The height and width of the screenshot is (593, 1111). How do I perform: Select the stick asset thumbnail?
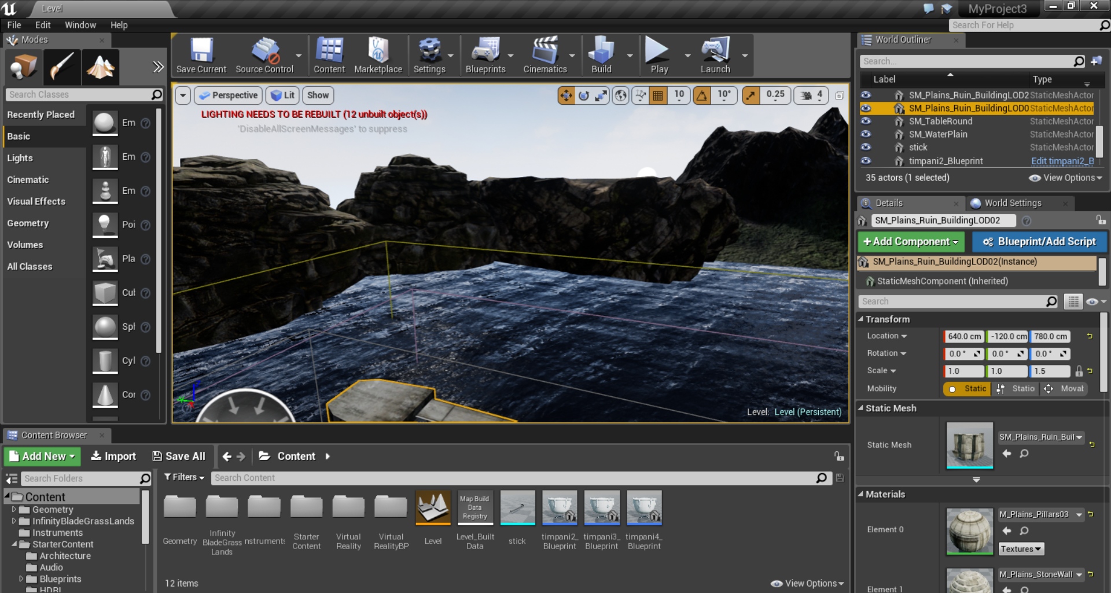coord(517,507)
